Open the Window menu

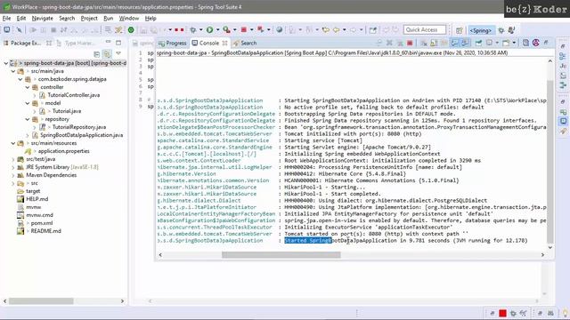(x=128, y=18)
